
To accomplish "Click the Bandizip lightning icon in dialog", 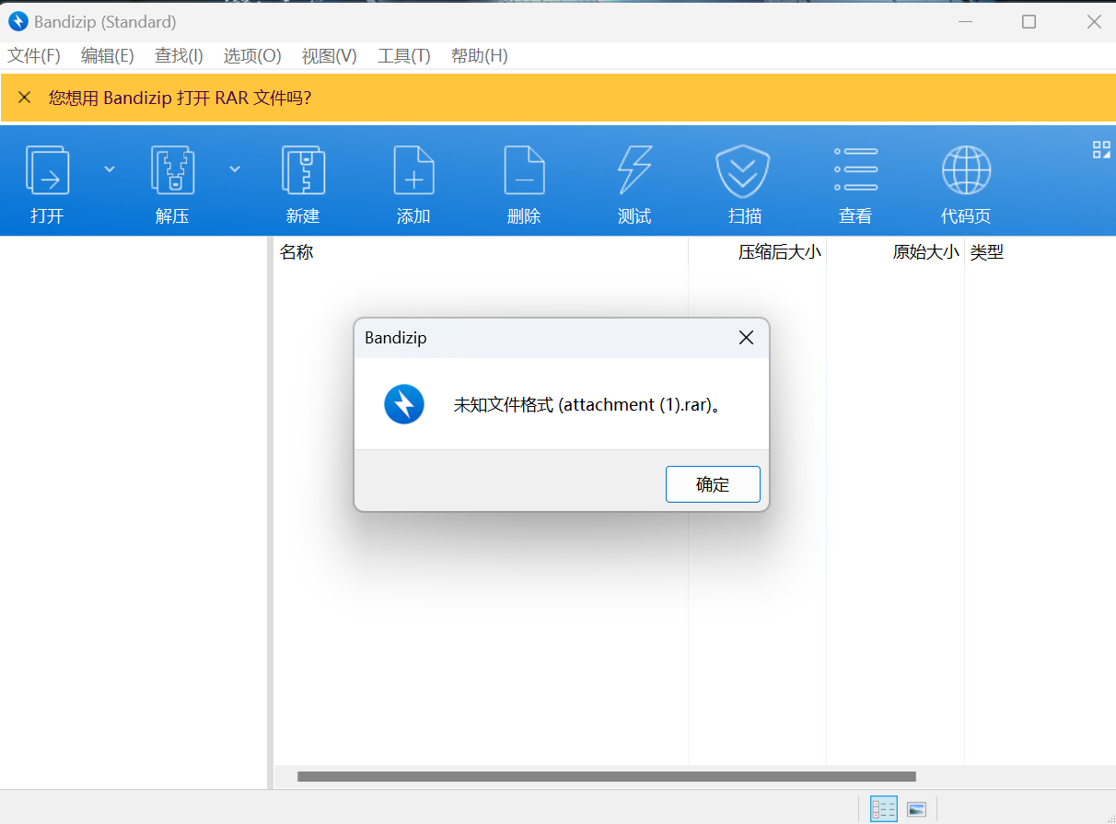I will point(404,404).
